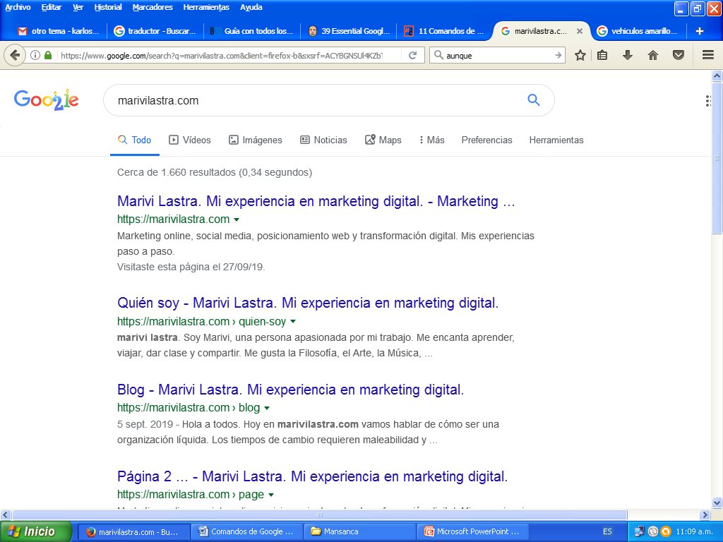Viewport: 723px width, 542px height.
Task: Open the Ayuda menu
Action: pyautogui.click(x=251, y=7)
